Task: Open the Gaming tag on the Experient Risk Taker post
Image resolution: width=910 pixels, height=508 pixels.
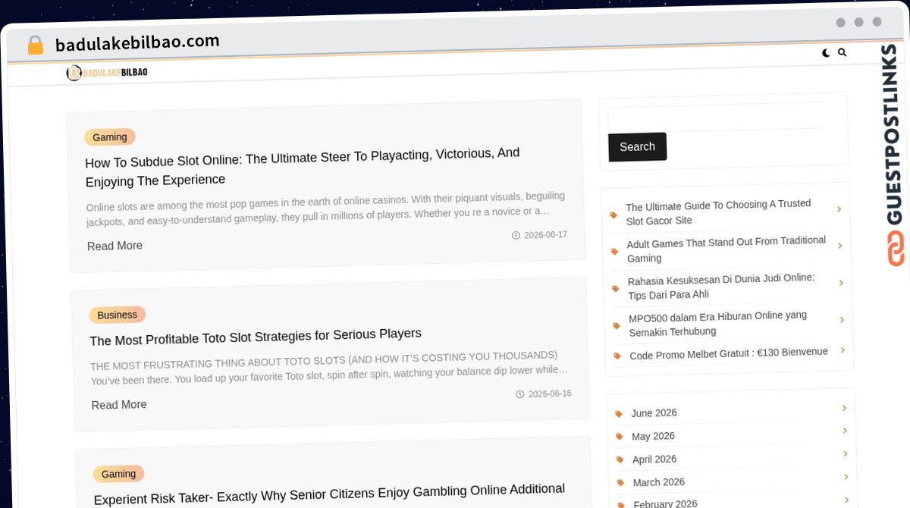Action: click(118, 474)
